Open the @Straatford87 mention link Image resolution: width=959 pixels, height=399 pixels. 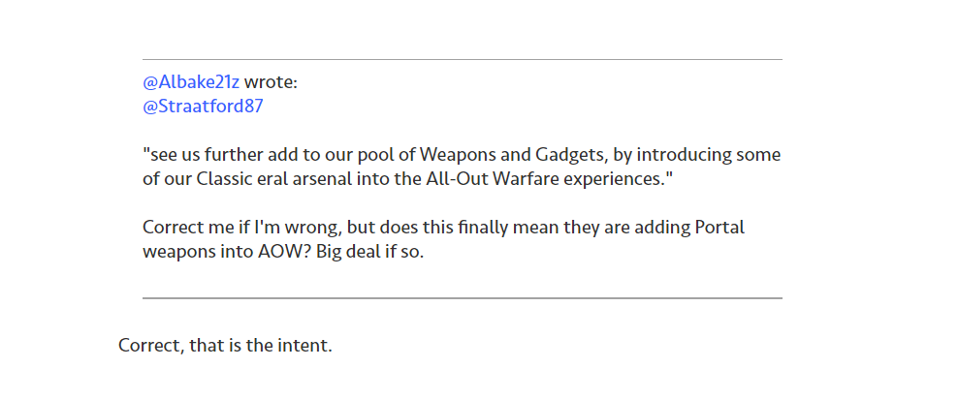tap(203, 106)
